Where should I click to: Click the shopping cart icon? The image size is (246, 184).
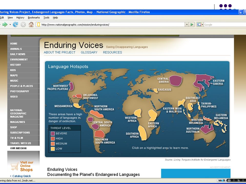point(15,166)
